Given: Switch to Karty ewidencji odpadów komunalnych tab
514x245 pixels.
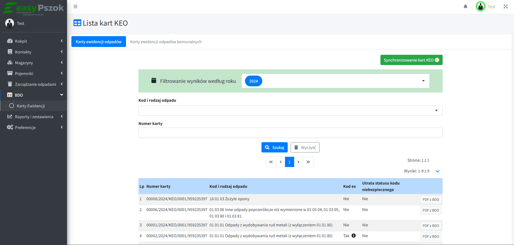Looking at the screenshot, I should pyautogui.click(x=166, y=42).
